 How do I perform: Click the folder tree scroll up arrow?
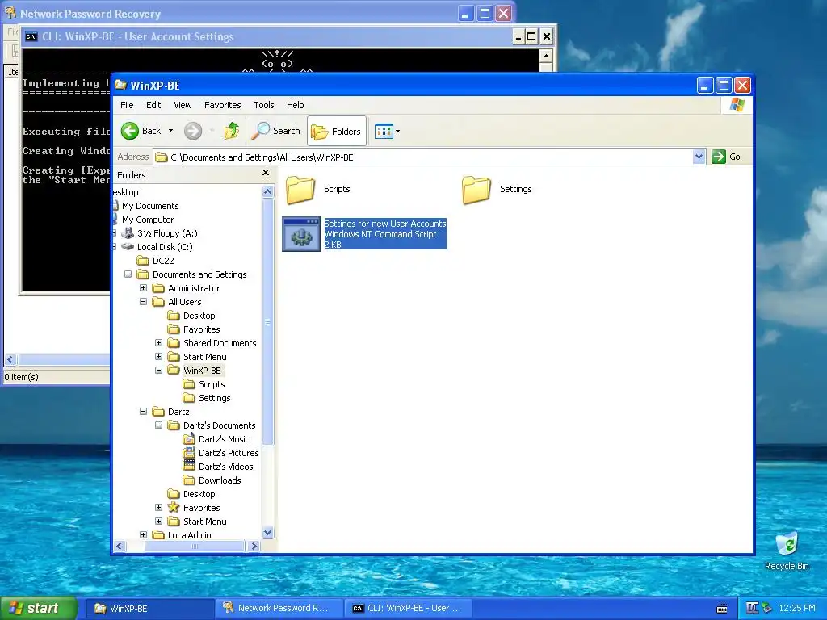tap(268, 192)
